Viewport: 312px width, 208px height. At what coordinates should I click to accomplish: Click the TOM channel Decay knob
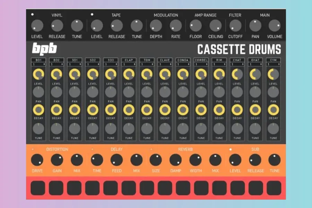pos(147,110)
